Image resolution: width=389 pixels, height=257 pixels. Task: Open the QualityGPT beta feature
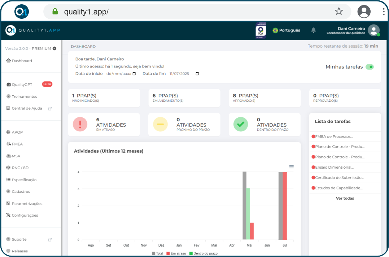22,84
